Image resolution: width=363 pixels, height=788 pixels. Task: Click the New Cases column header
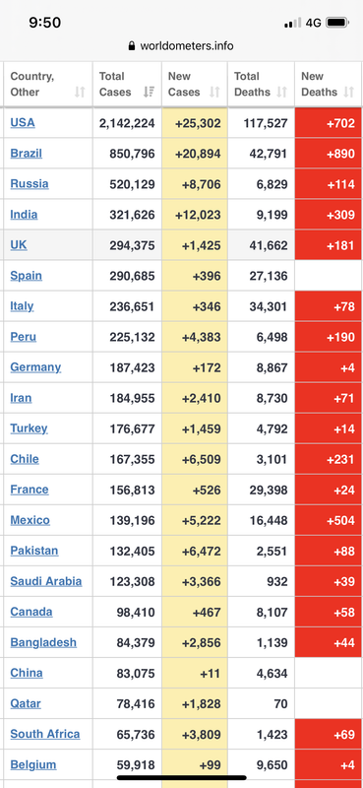pos(195,84)
